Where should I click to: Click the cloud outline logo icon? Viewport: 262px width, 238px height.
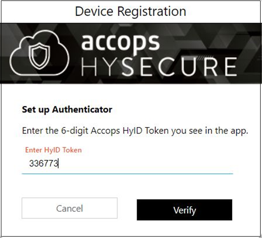(39, 53)
